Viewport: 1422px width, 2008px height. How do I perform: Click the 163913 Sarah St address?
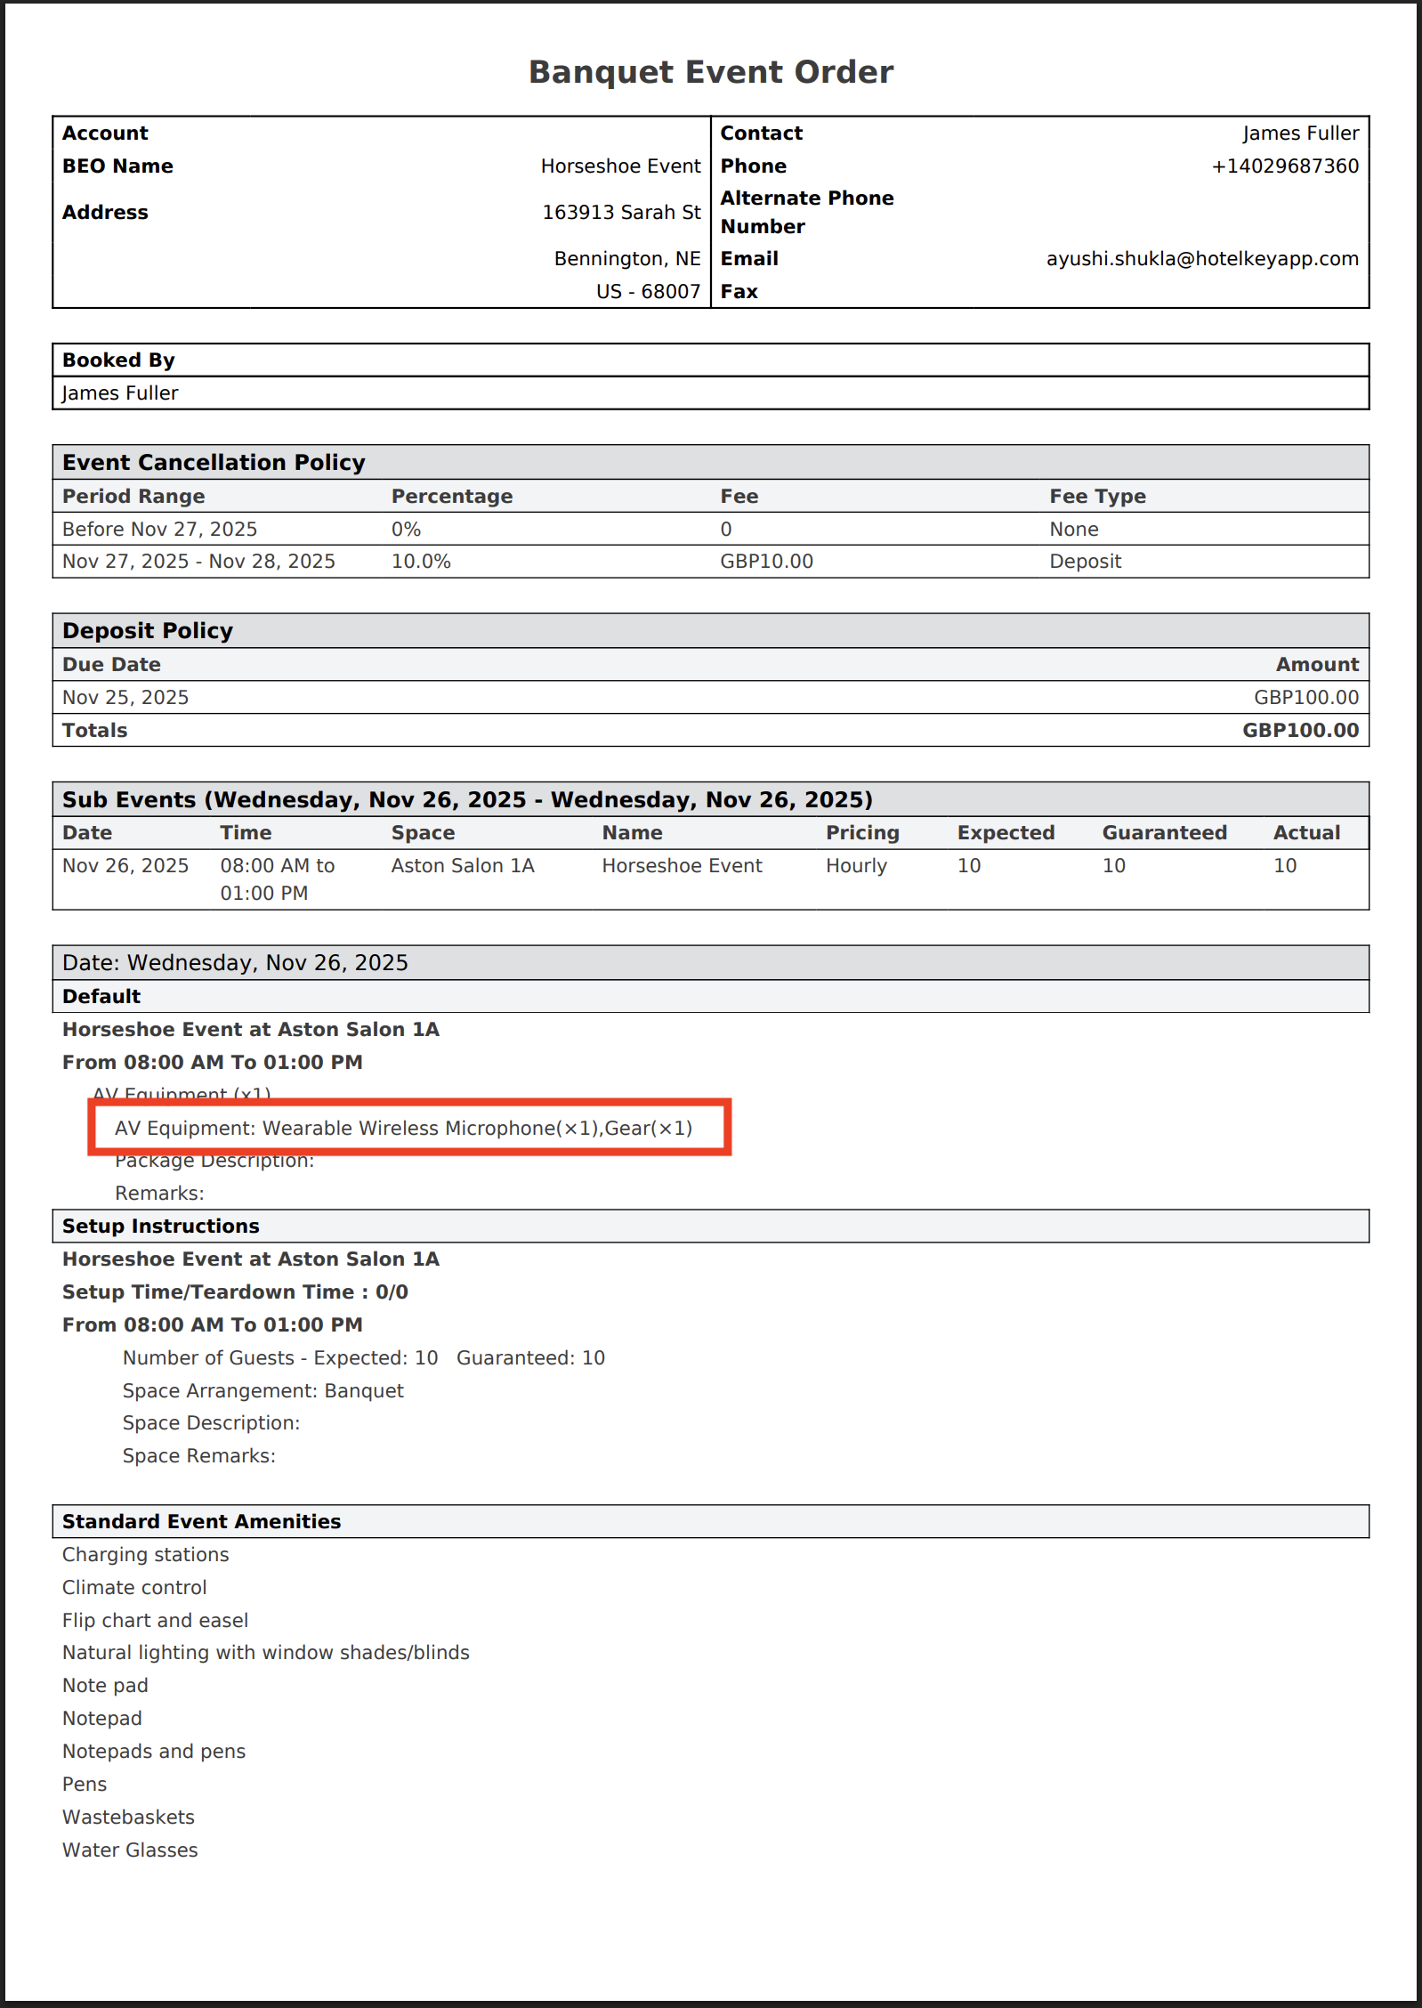(621, 213)
